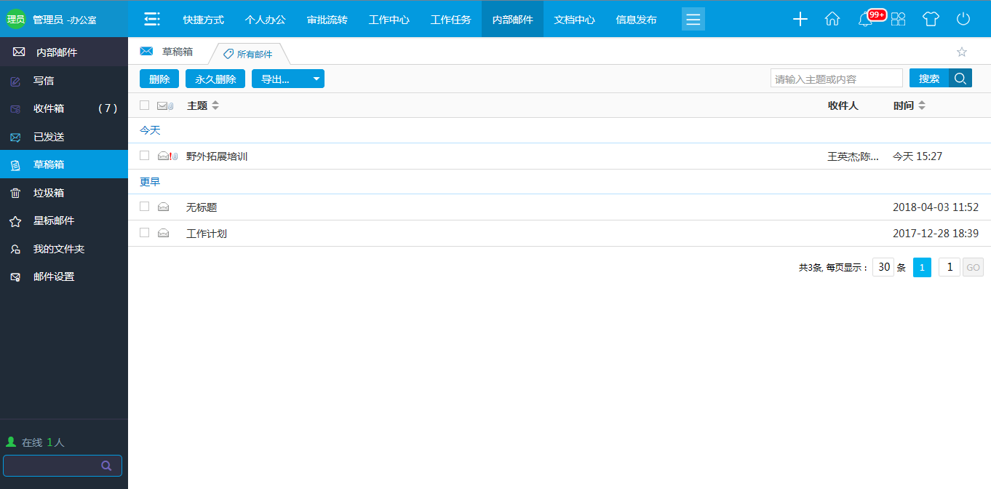Open 收件箱 in the sidebar

[x=49, y=108]
